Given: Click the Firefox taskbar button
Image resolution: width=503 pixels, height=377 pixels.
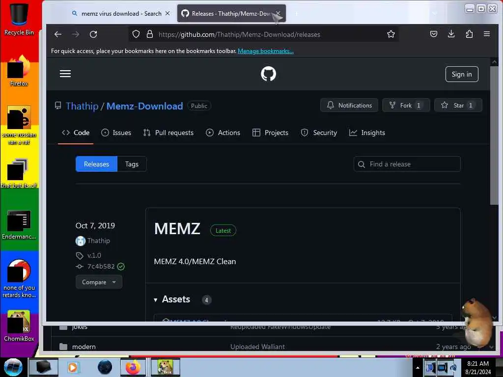Looking at the screenshot, I should point(133,367).
